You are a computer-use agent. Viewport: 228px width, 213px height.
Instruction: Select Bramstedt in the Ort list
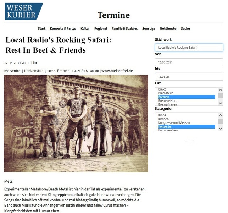187,93
